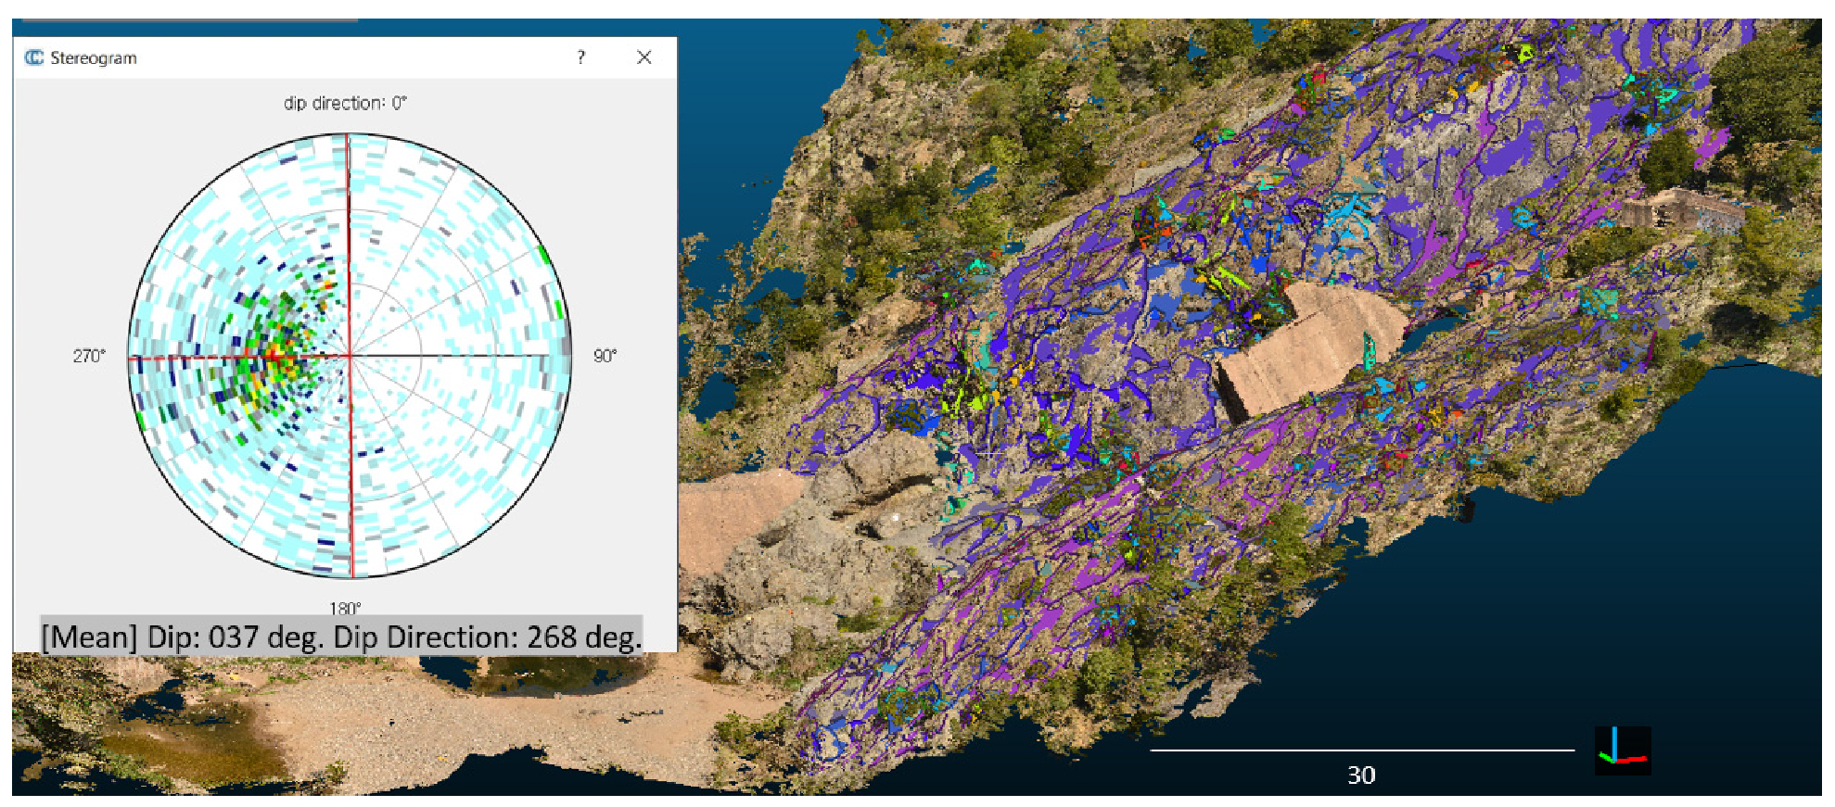Click the CloudCompare logo in the Stereogram title bar
The image size is (1835, 807).
click(x=34, y=57)
